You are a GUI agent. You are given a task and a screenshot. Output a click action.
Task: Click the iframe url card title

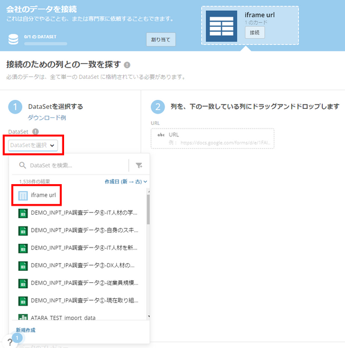259,15
